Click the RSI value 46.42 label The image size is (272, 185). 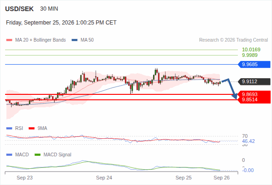pyautogui.click(x=248, y=141)
